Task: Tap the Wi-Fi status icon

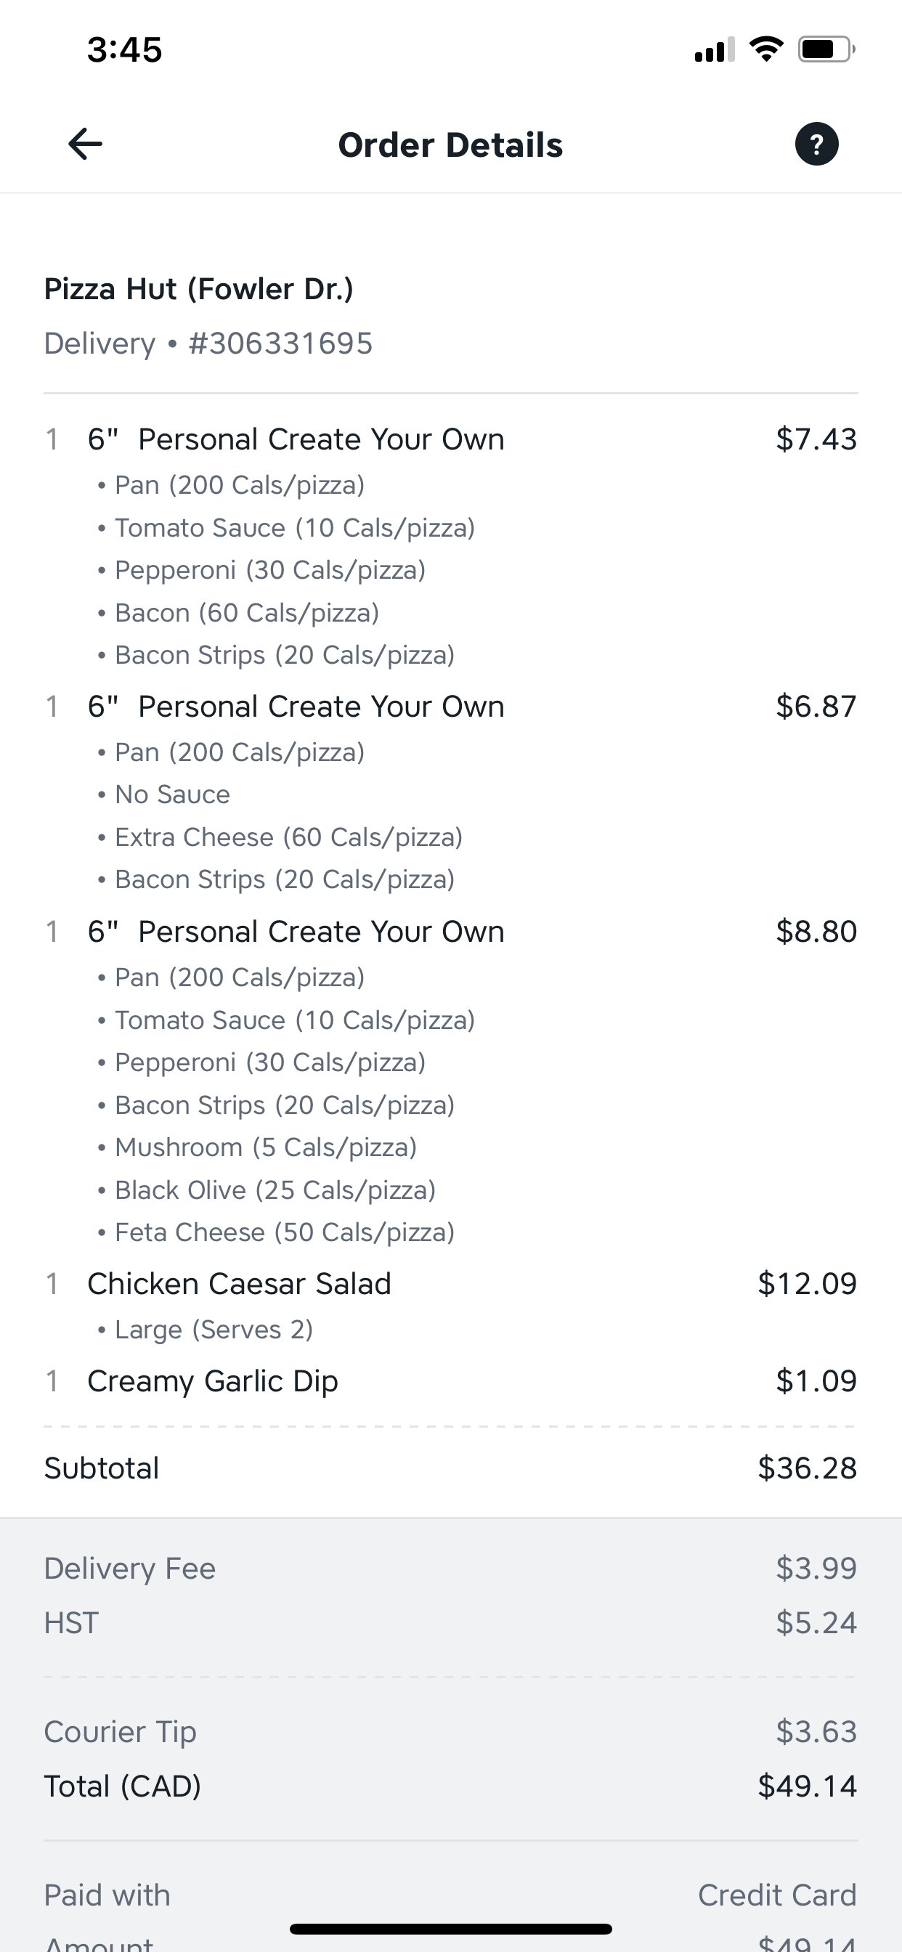Action: 765,50
